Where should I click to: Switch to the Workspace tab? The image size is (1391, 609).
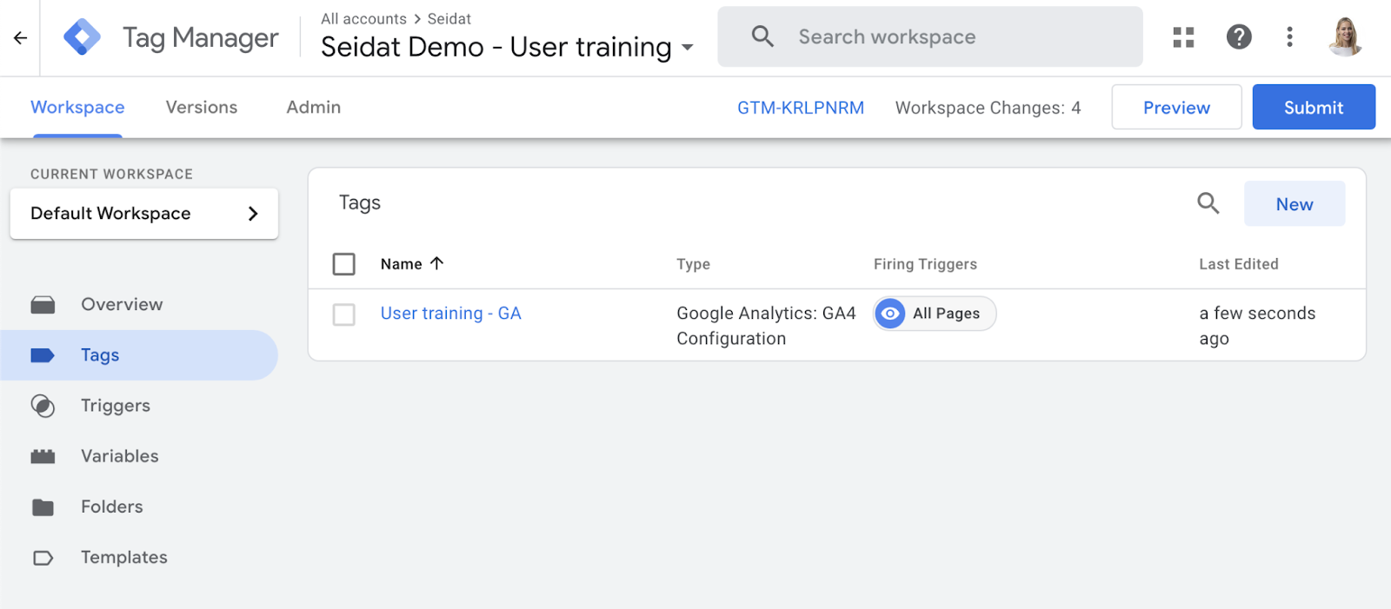pos(77,107)
